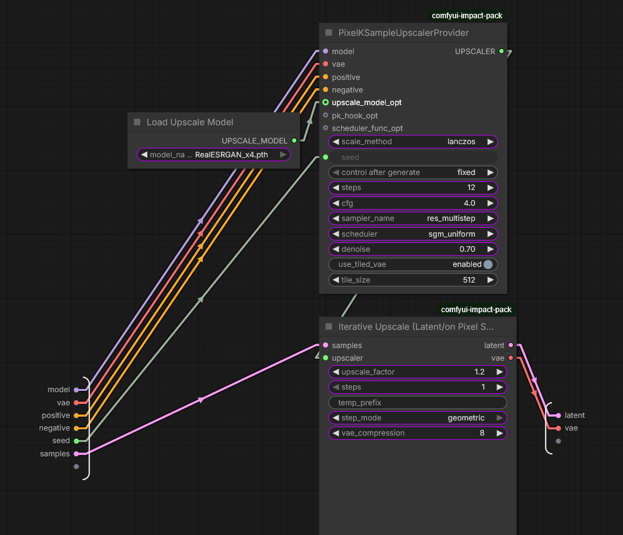Decrease the cfg value
The image size is (623, 535).
[x=336, y=203]
